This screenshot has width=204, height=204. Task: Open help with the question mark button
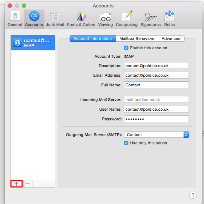(x=193, y=195)
